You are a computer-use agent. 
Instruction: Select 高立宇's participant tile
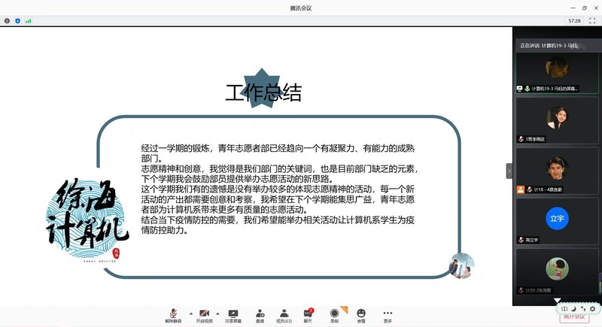pyautogui.click(x=557, y=220)
